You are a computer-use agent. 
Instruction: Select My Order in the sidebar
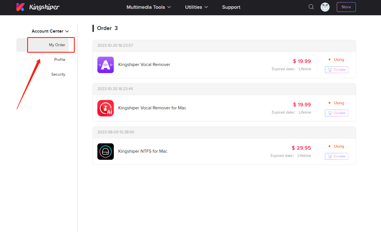(42, 45)
